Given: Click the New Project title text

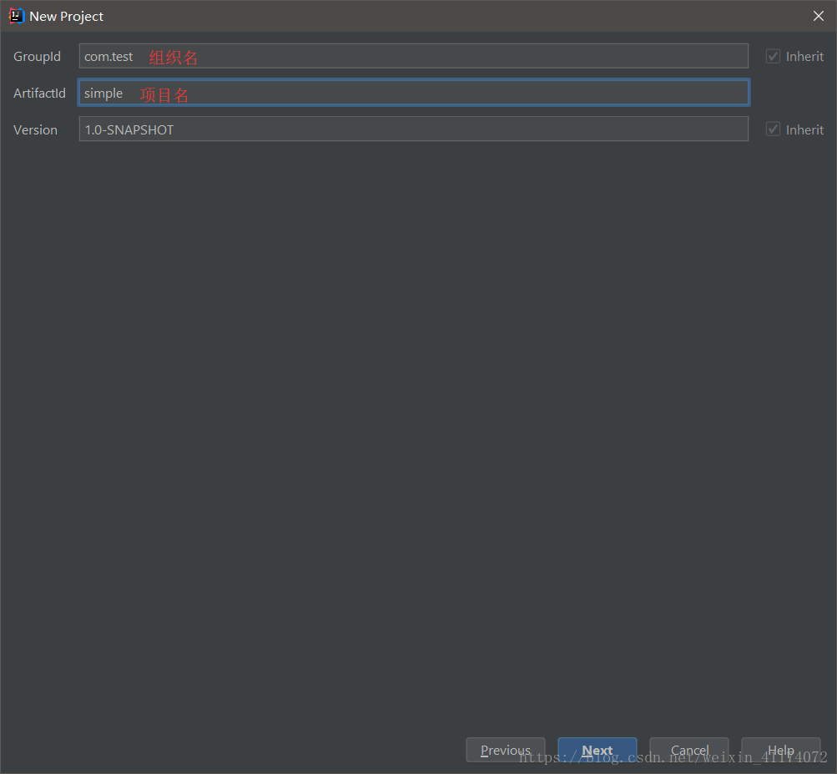Looking at the screenshot, I should click(x=66, y=17).
